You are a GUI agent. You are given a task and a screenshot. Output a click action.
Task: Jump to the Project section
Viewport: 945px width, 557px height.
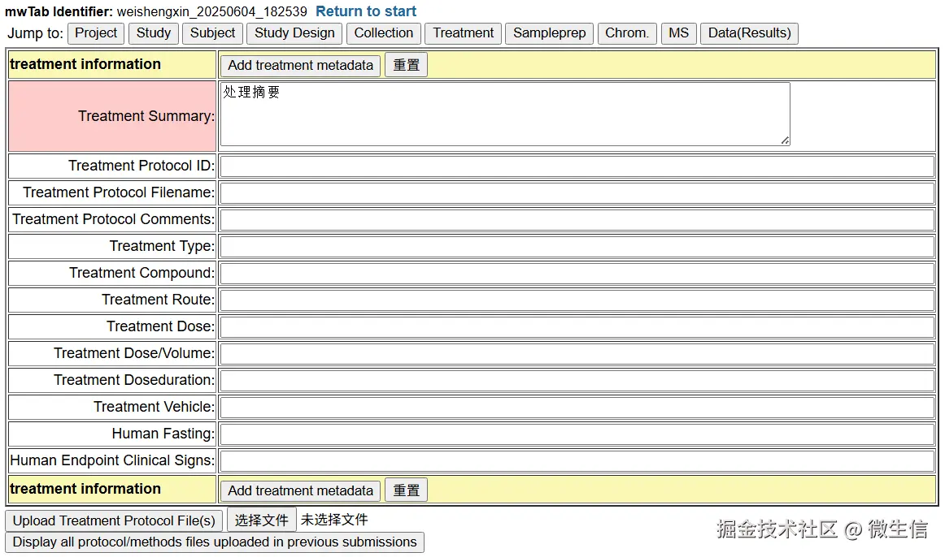tap(96, 33)
